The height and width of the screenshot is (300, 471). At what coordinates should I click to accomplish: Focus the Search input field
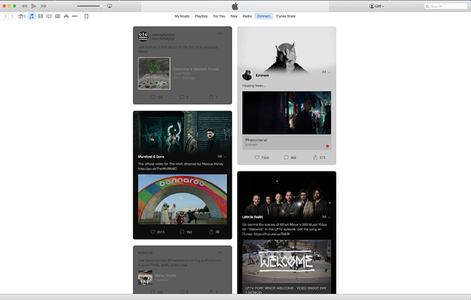(446, 7)
